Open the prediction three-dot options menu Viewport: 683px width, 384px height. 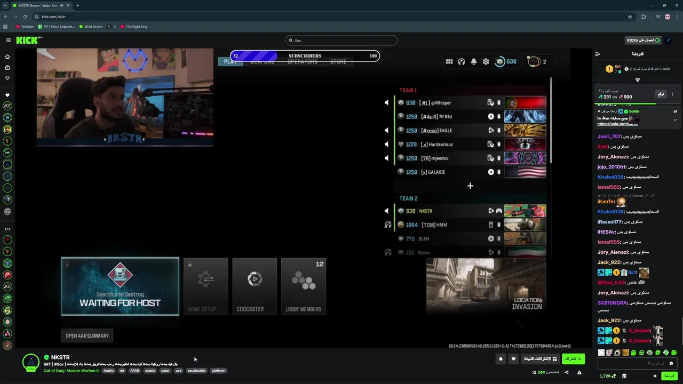[x=672, y=94]
